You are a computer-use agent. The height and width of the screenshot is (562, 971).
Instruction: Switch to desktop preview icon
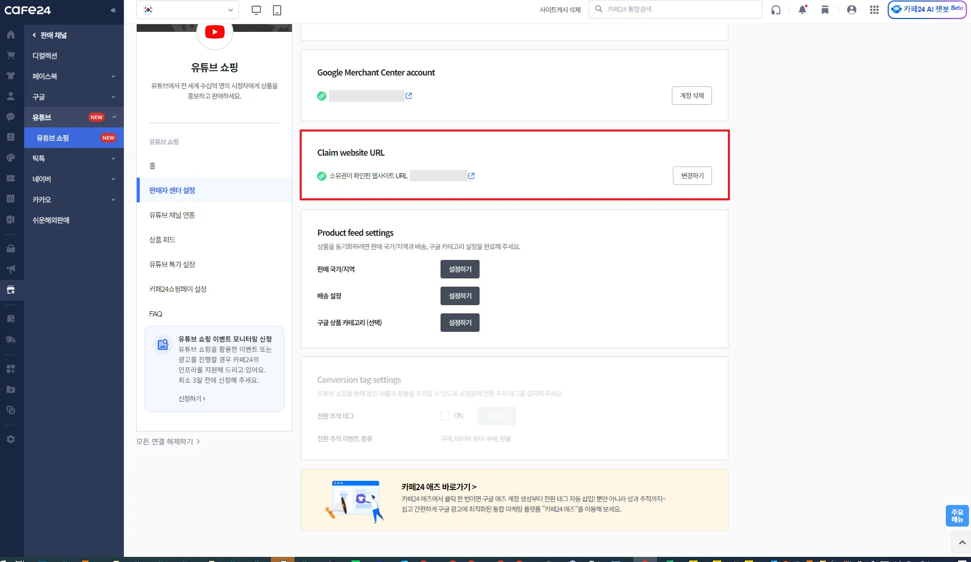coord(256,10)
